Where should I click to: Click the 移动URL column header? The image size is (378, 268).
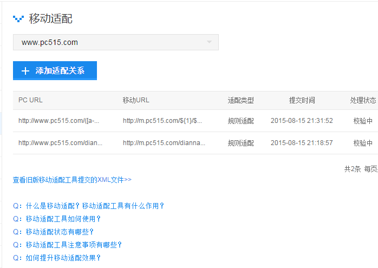click(x=136, y=100)
